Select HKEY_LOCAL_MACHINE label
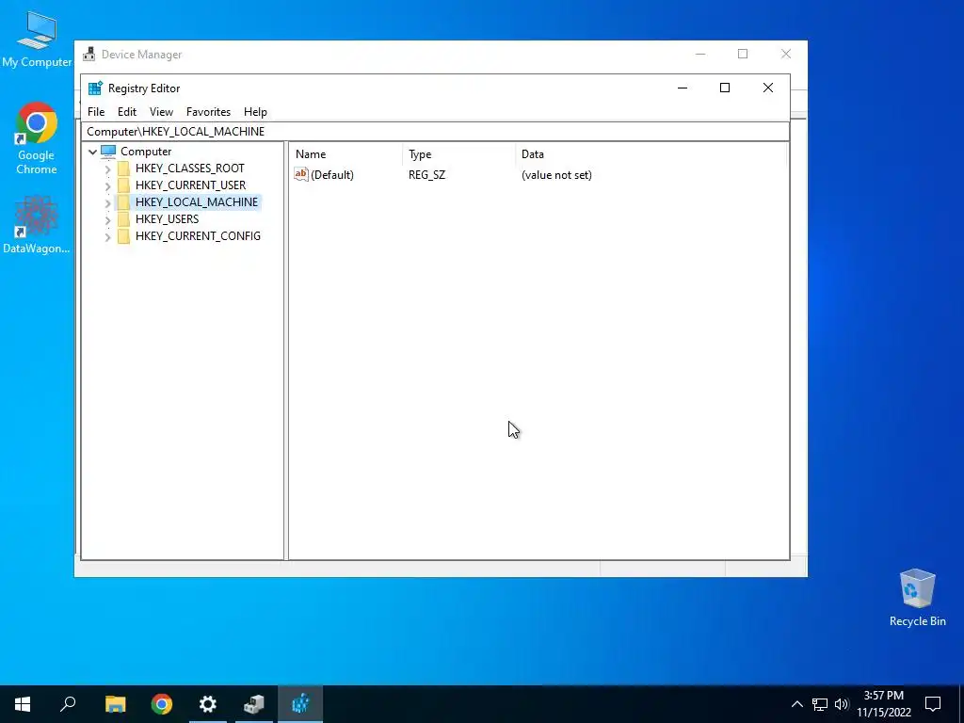 (x=197, y=202)
